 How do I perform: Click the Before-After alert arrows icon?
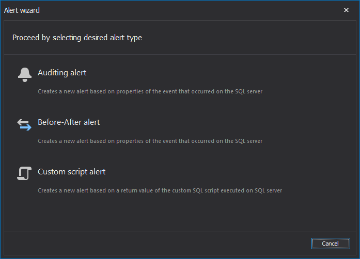(x=24, y=125)
